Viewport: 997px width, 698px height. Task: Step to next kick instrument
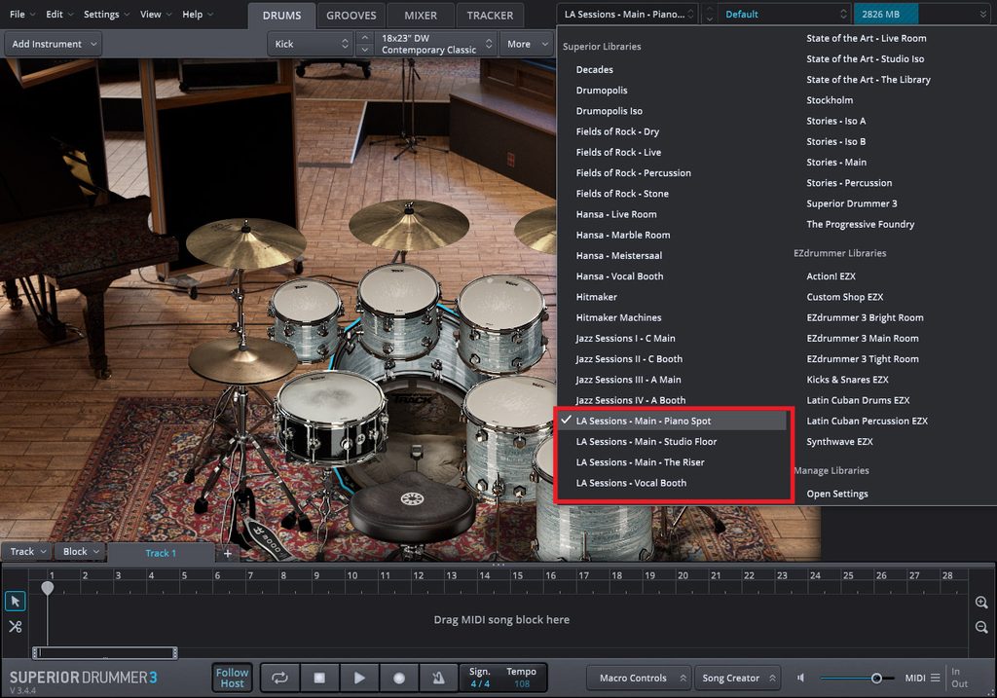click(364, 50)
